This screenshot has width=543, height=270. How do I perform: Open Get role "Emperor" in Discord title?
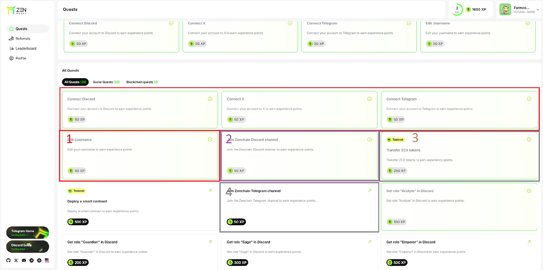[411, 242]
